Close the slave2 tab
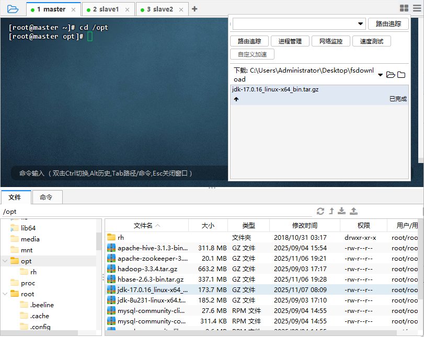 tap(181, 10)
